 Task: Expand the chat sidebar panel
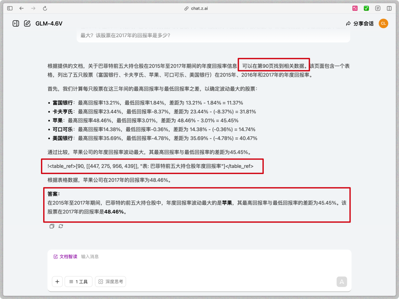[16, 24]
